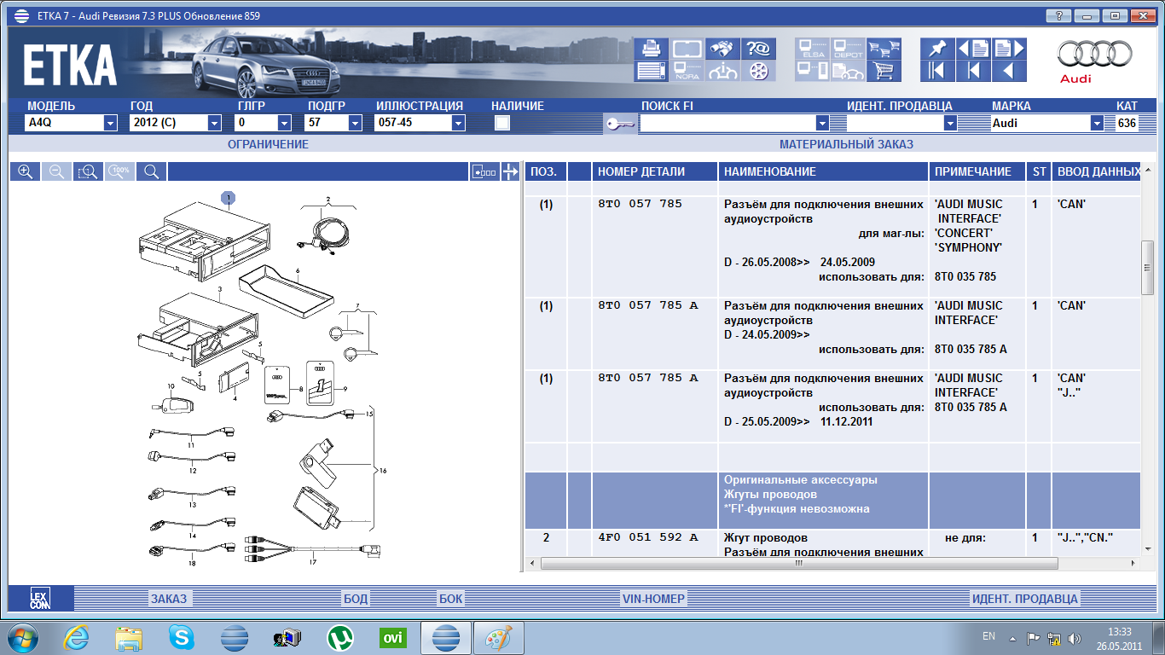Click the volume icon in system tray
This screenshot has width=1165, height=655.
click(1074, 637)
